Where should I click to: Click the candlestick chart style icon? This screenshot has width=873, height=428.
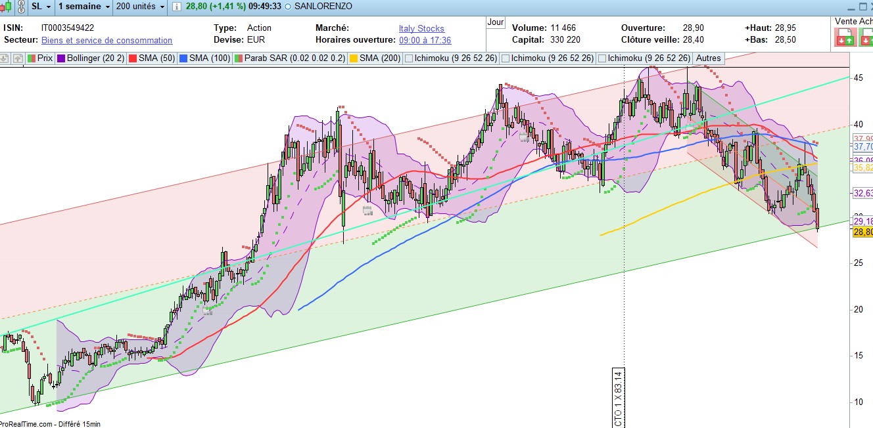pyautogui.click(x=6, y=6)
